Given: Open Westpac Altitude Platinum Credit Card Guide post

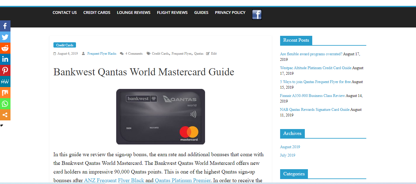Looking at the screenshot, I should tap(316, 68).
